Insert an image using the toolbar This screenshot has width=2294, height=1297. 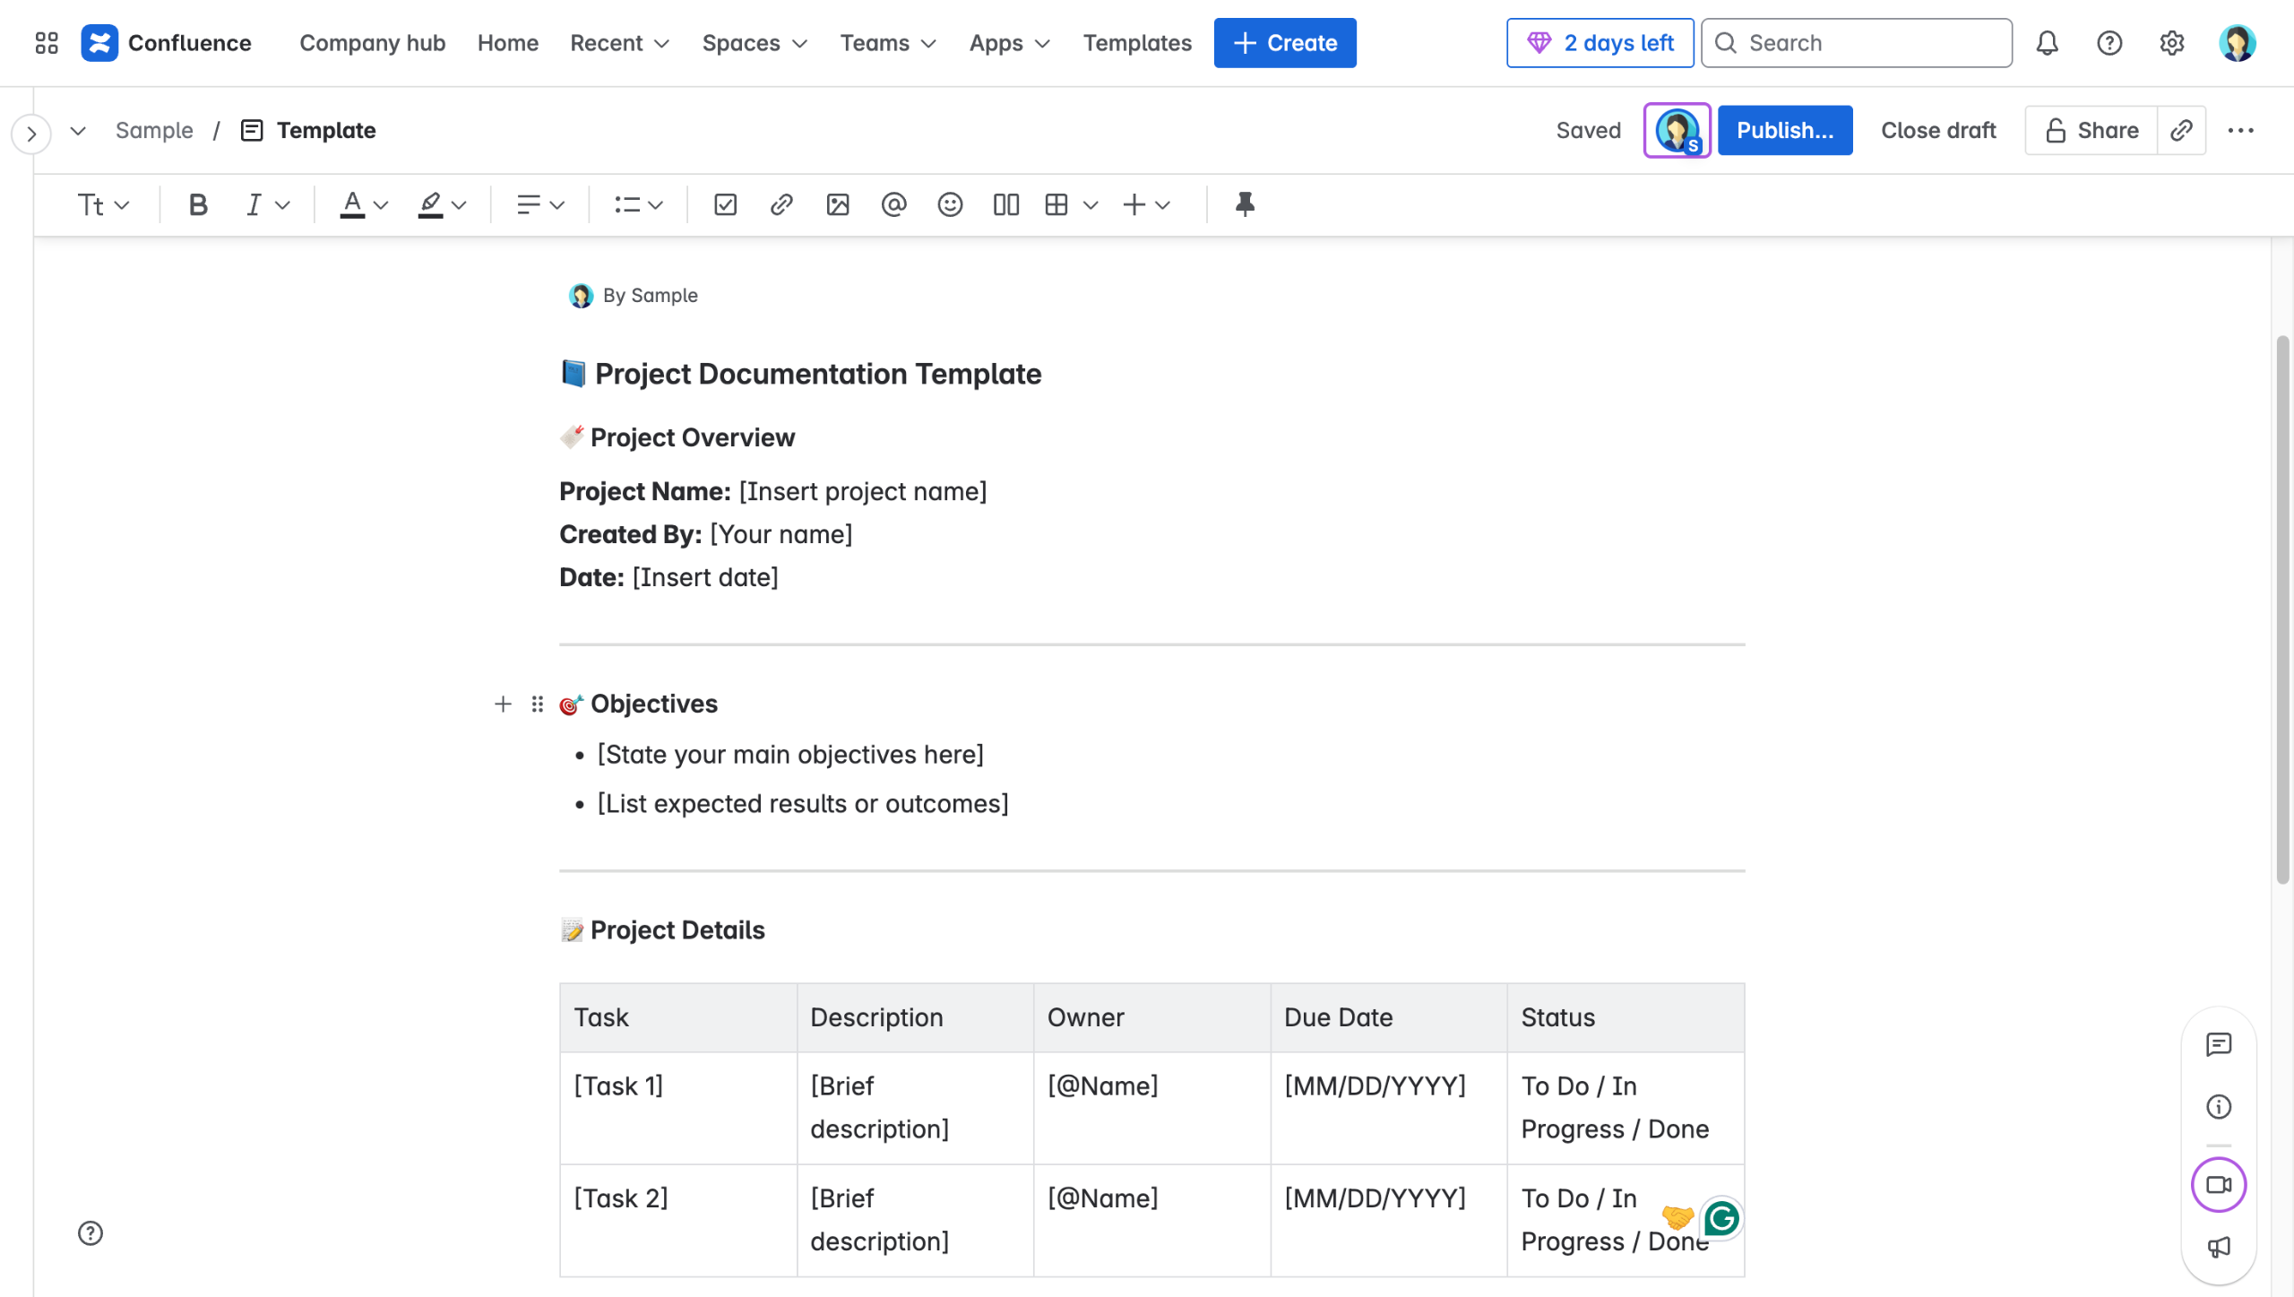click(x=837, y=205)
